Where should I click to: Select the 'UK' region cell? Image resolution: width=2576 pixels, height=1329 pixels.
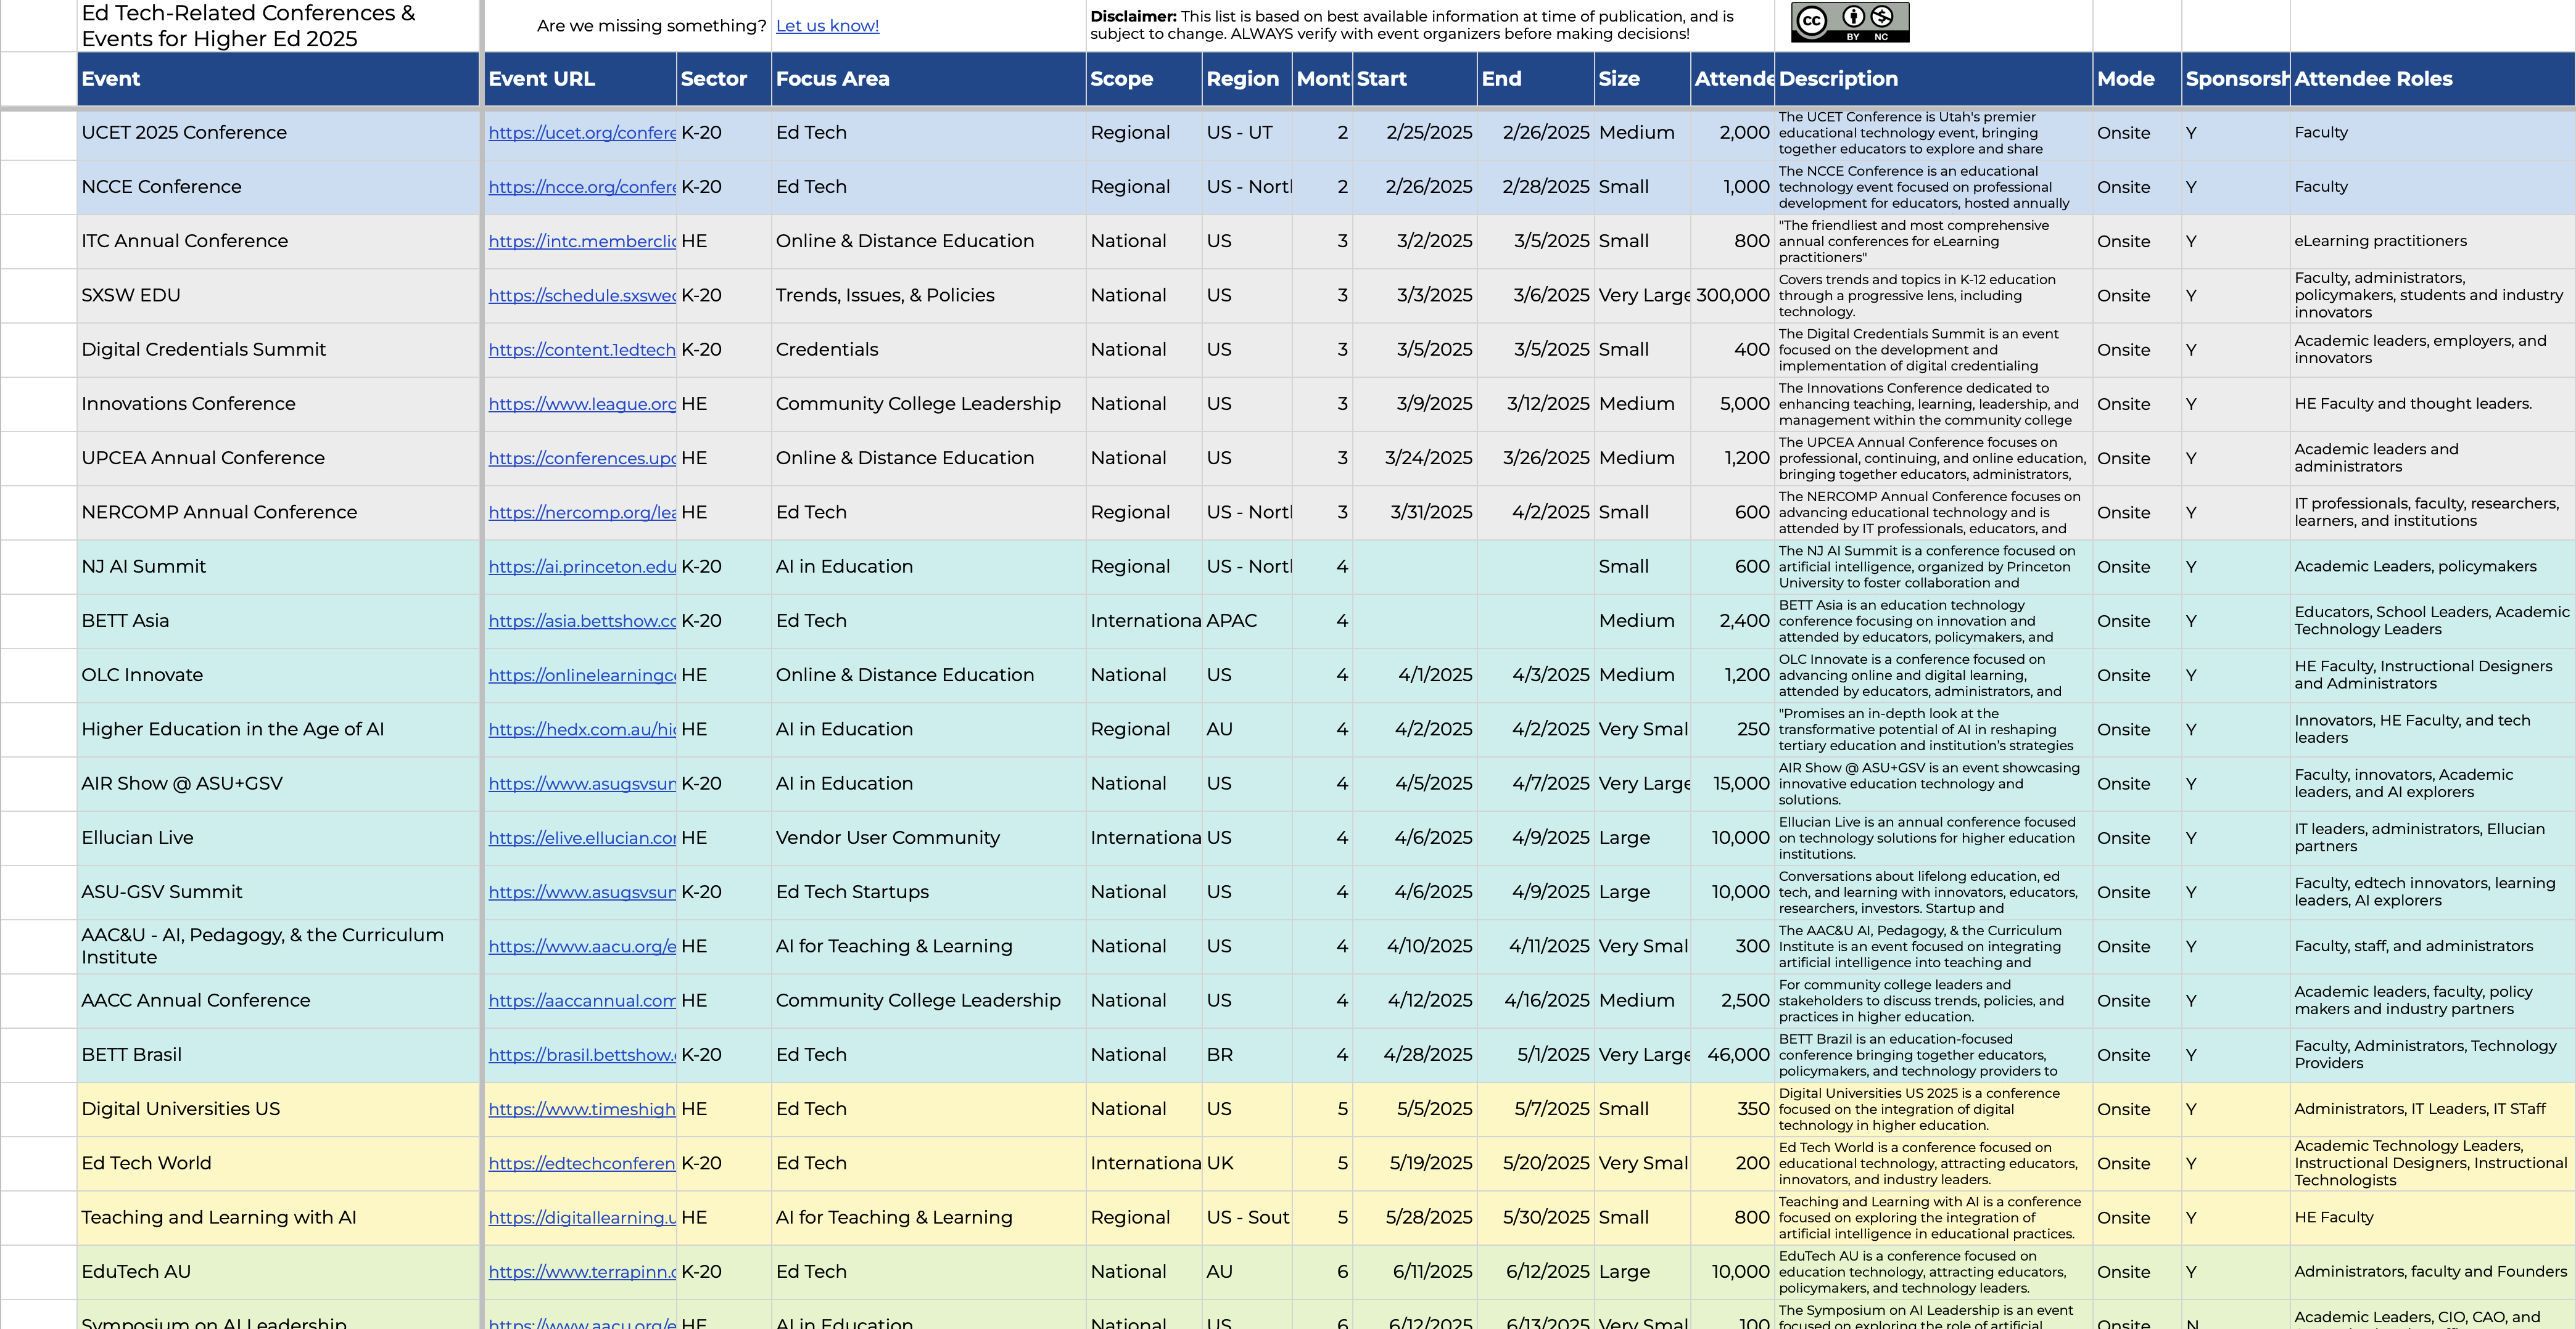tap(1247, 1163)
